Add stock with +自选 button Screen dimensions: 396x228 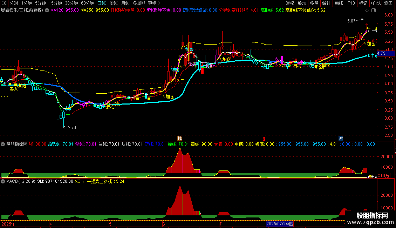[x=376, y=3]
